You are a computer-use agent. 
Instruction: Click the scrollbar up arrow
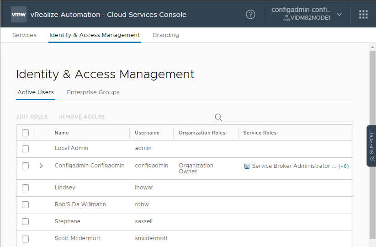pos(372,47)
